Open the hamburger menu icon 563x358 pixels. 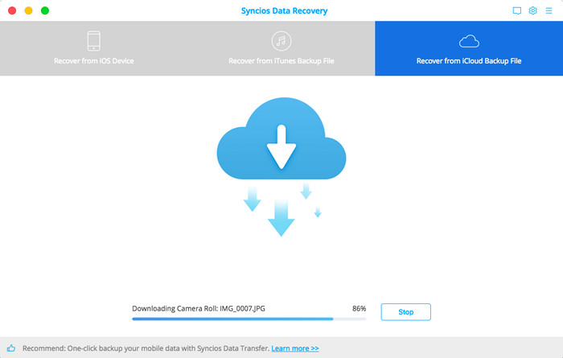(549, 10)
